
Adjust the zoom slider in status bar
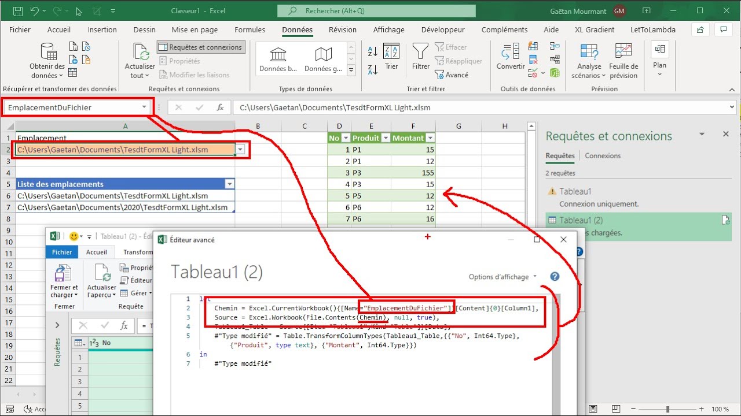[667, 409]
